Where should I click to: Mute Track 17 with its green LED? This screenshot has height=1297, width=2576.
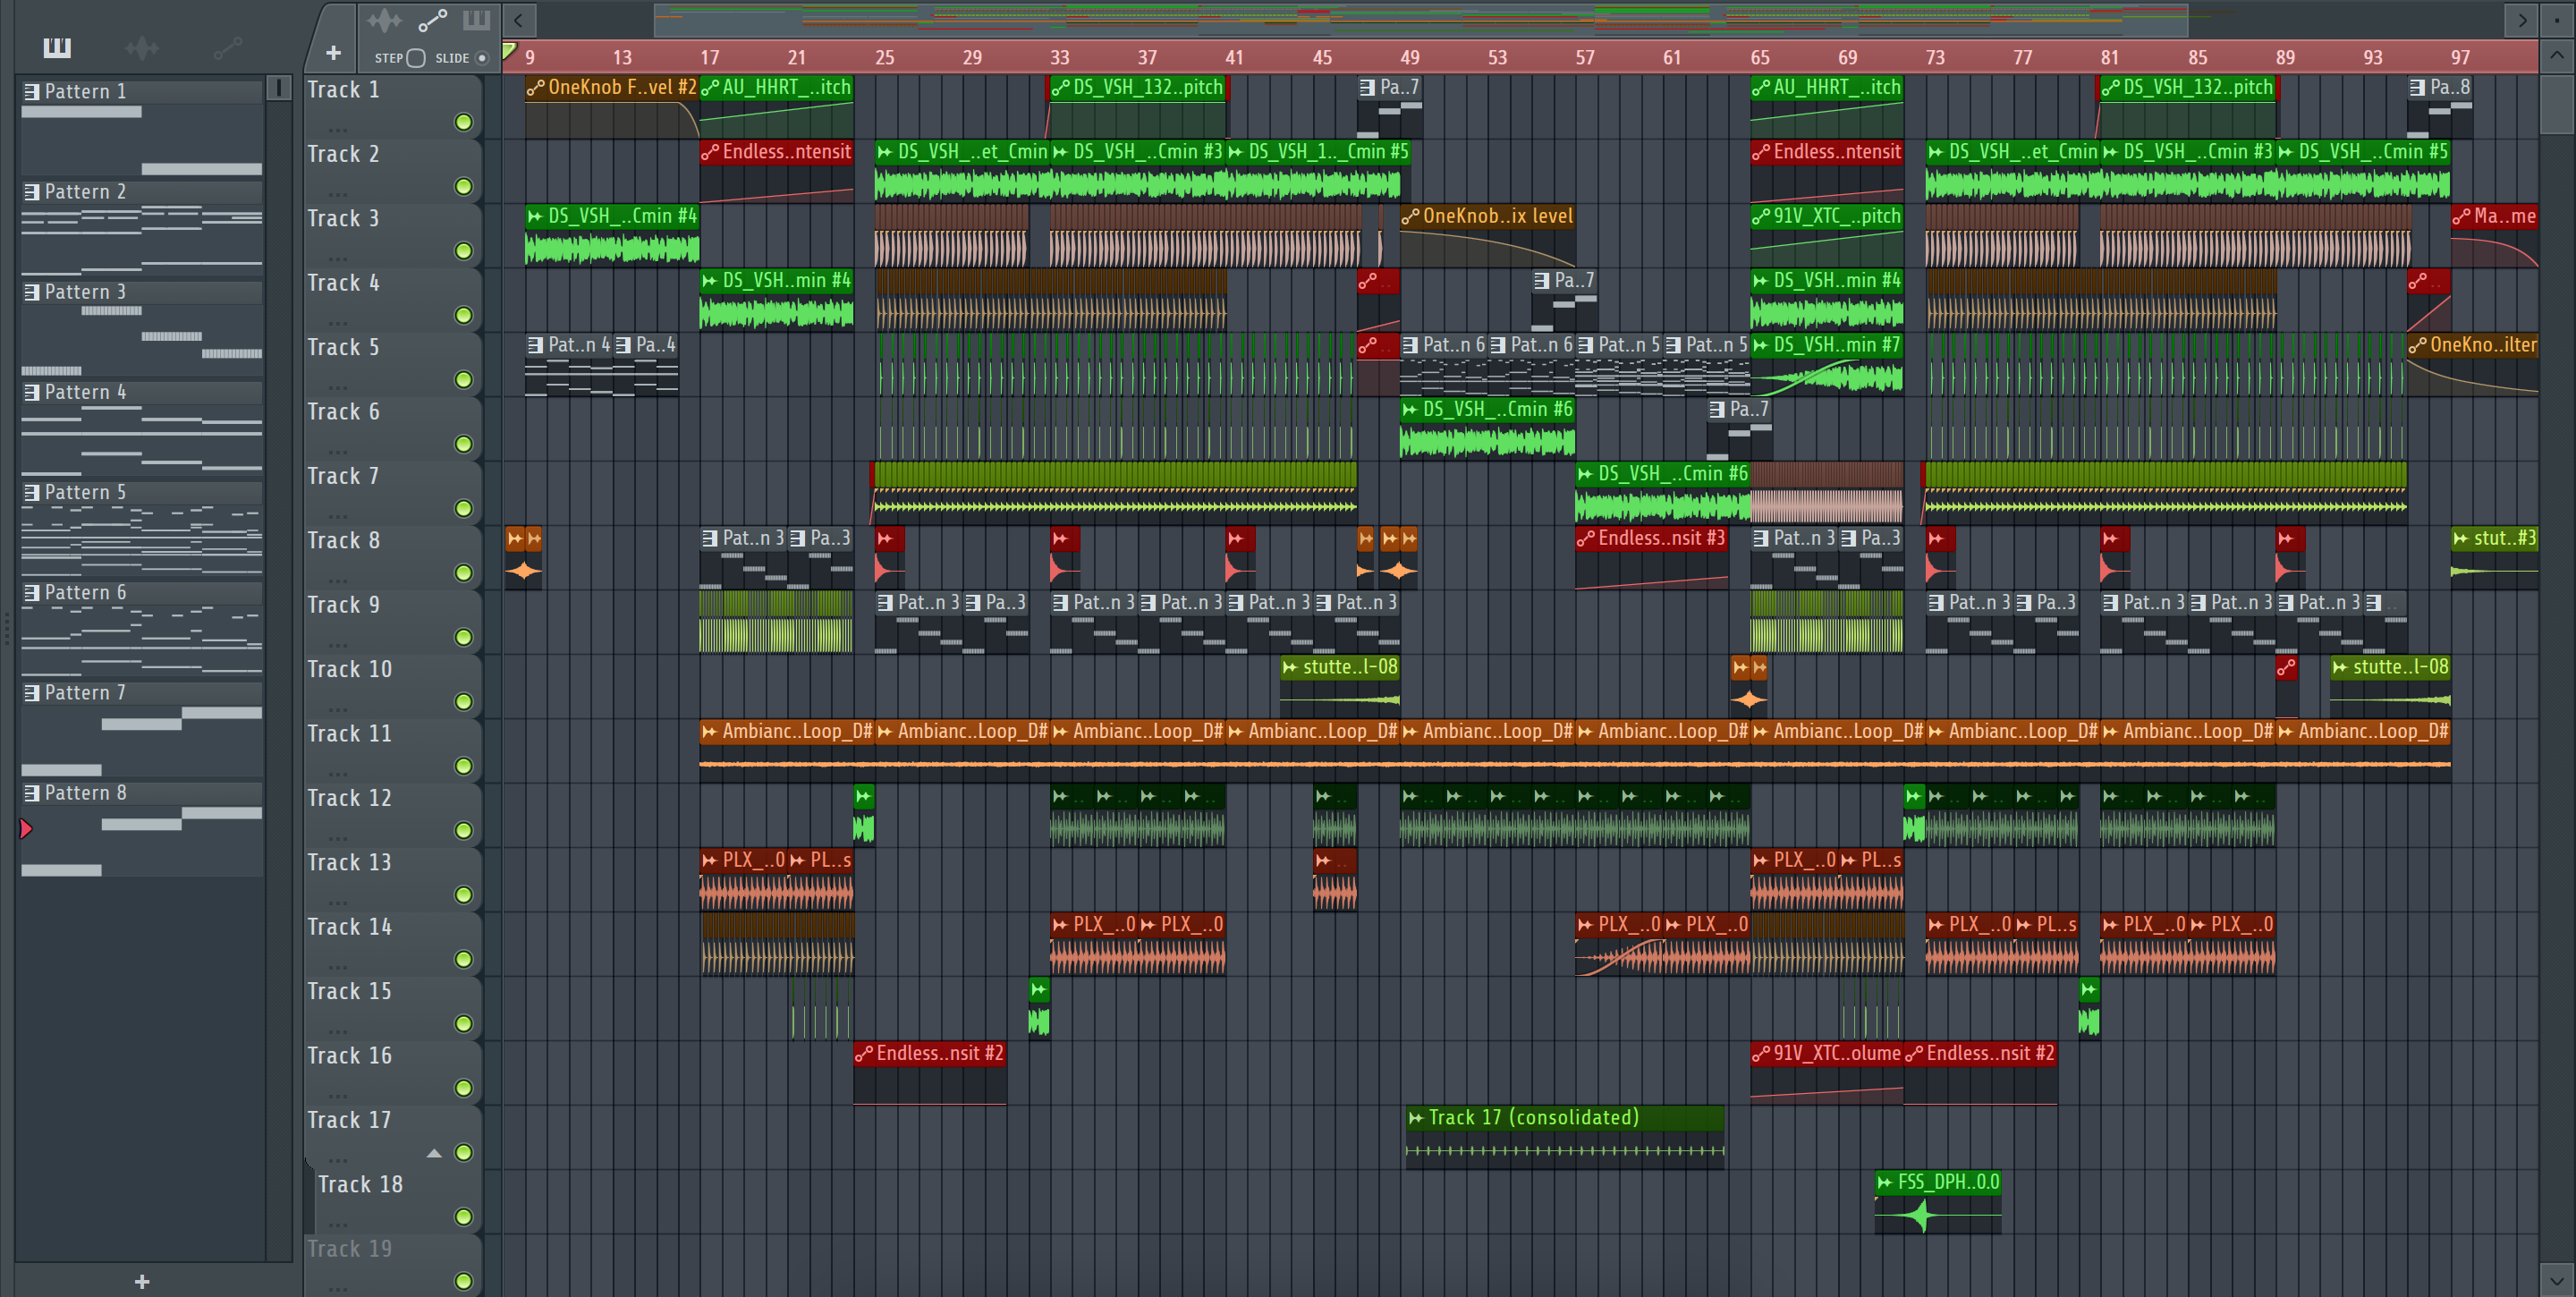[463, 1153]
